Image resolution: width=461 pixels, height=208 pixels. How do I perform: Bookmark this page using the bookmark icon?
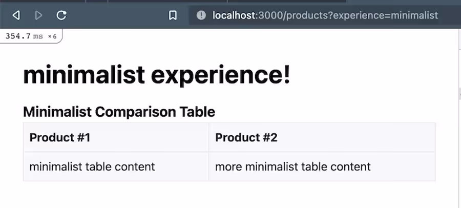173,15
